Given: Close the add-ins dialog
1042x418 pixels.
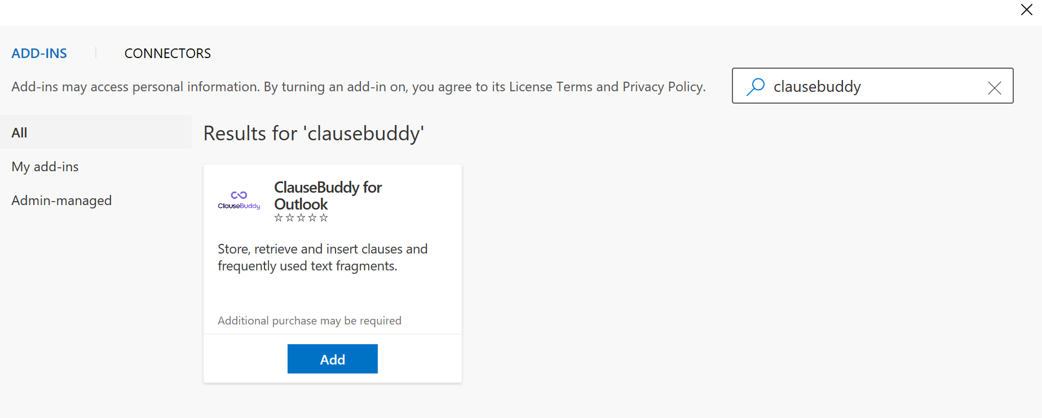Looking at the screenshot, I should coord(1026,10).
